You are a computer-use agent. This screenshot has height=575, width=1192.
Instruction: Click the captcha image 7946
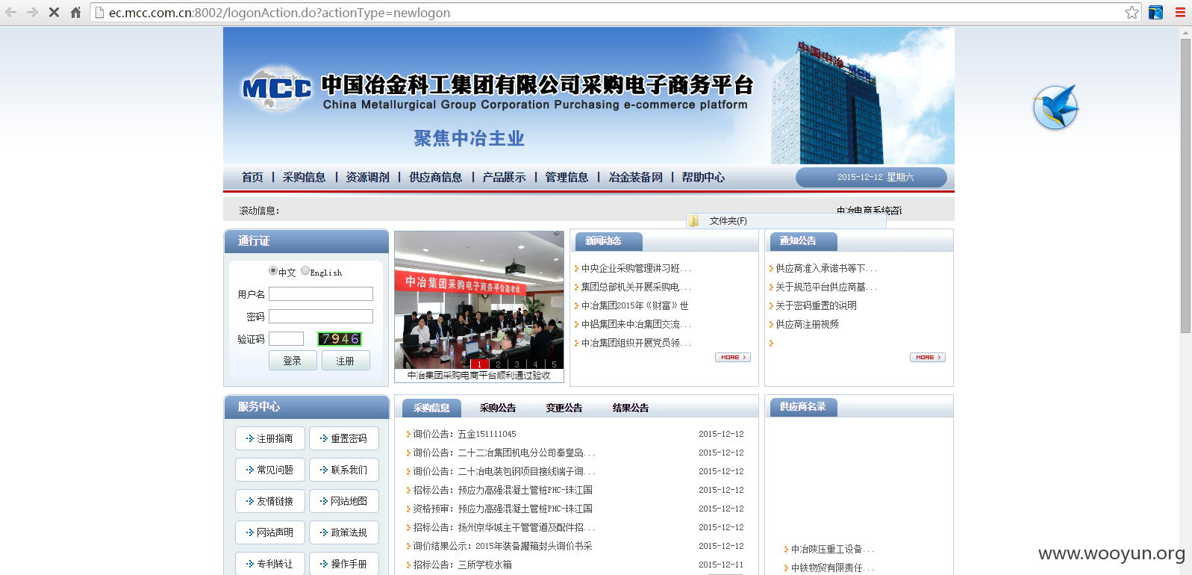tap(340, 339)
